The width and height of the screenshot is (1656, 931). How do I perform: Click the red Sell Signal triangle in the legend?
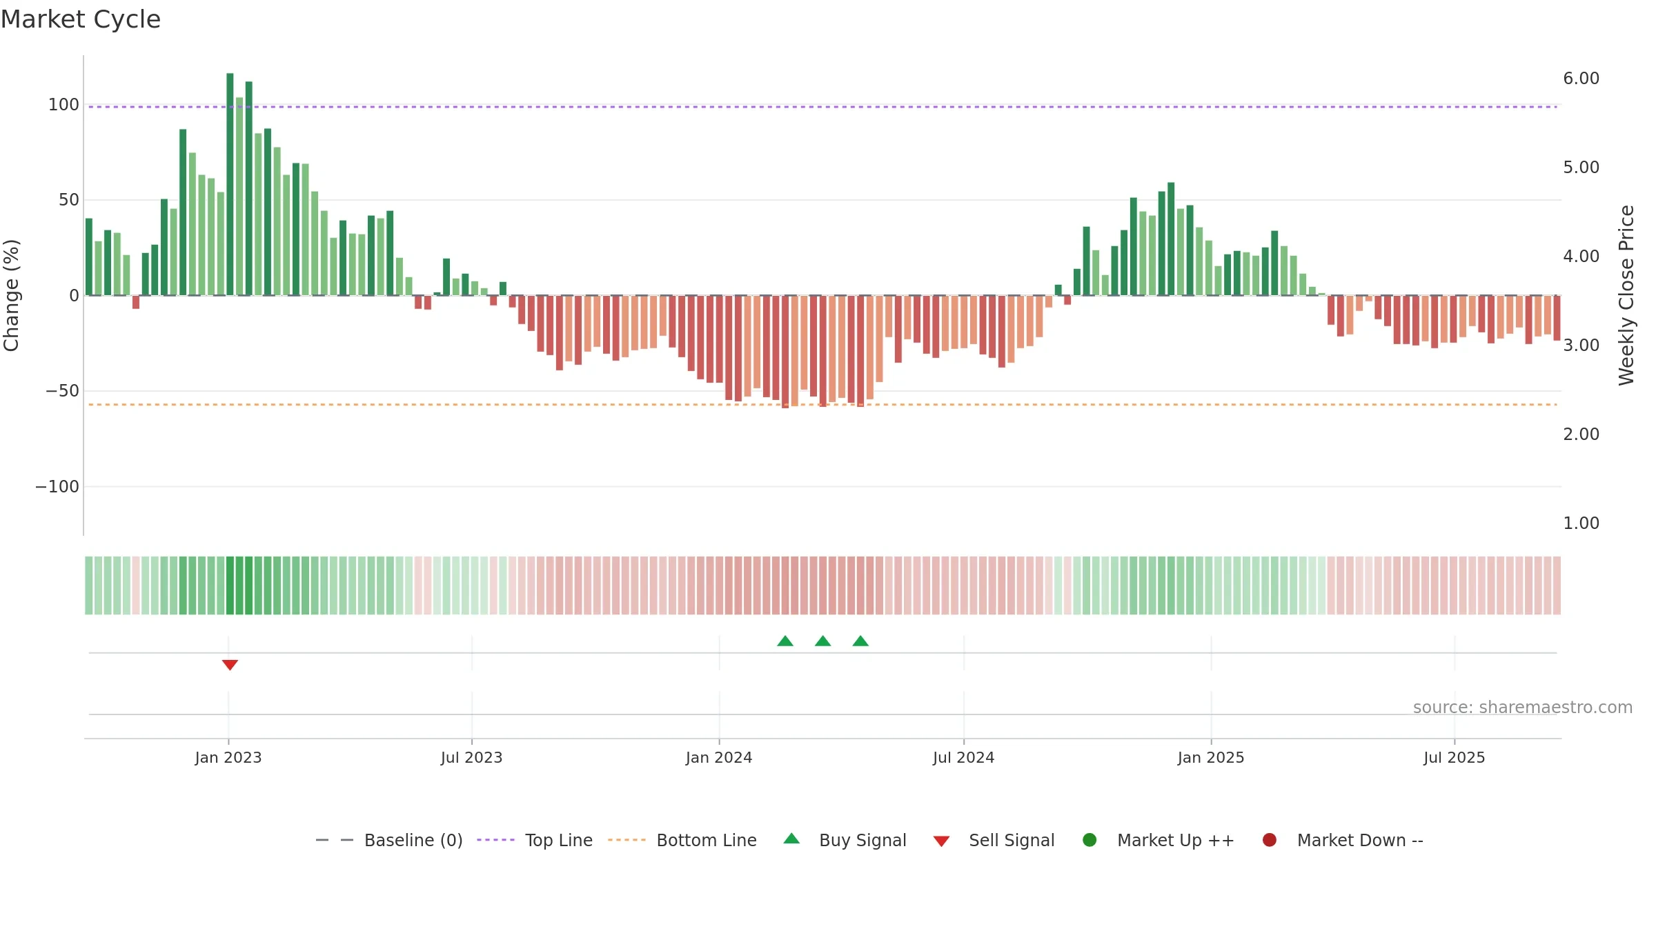coord(941,841)
